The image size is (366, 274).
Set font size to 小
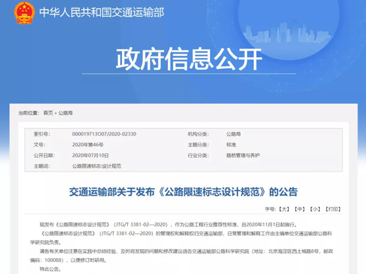(315, 209)
